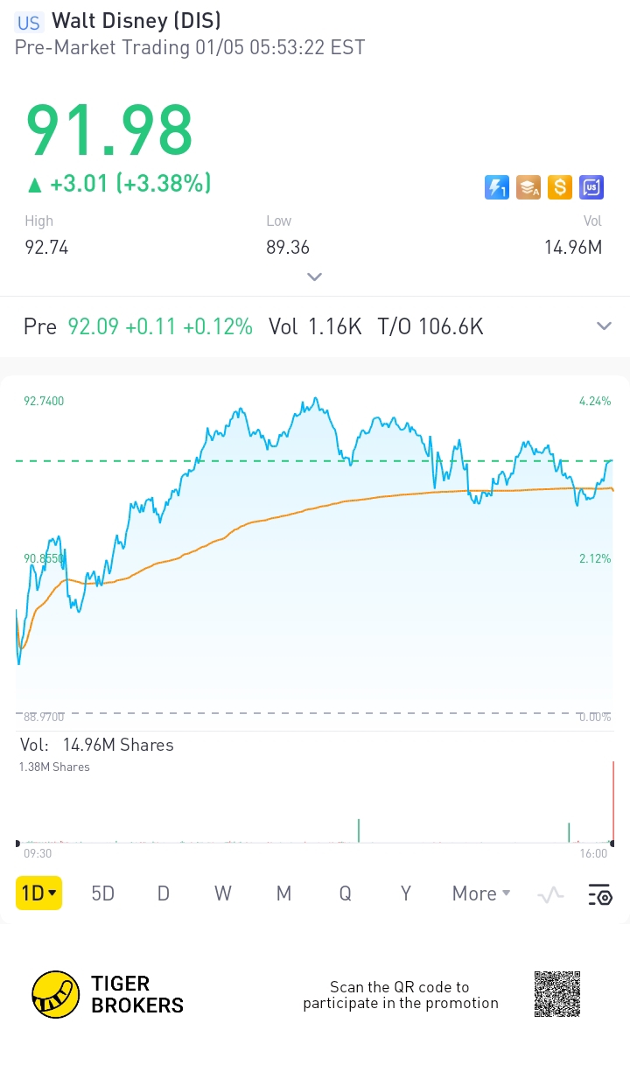Select the W weekly chart tab
The image size is (630, 1065).
point(223,893)
